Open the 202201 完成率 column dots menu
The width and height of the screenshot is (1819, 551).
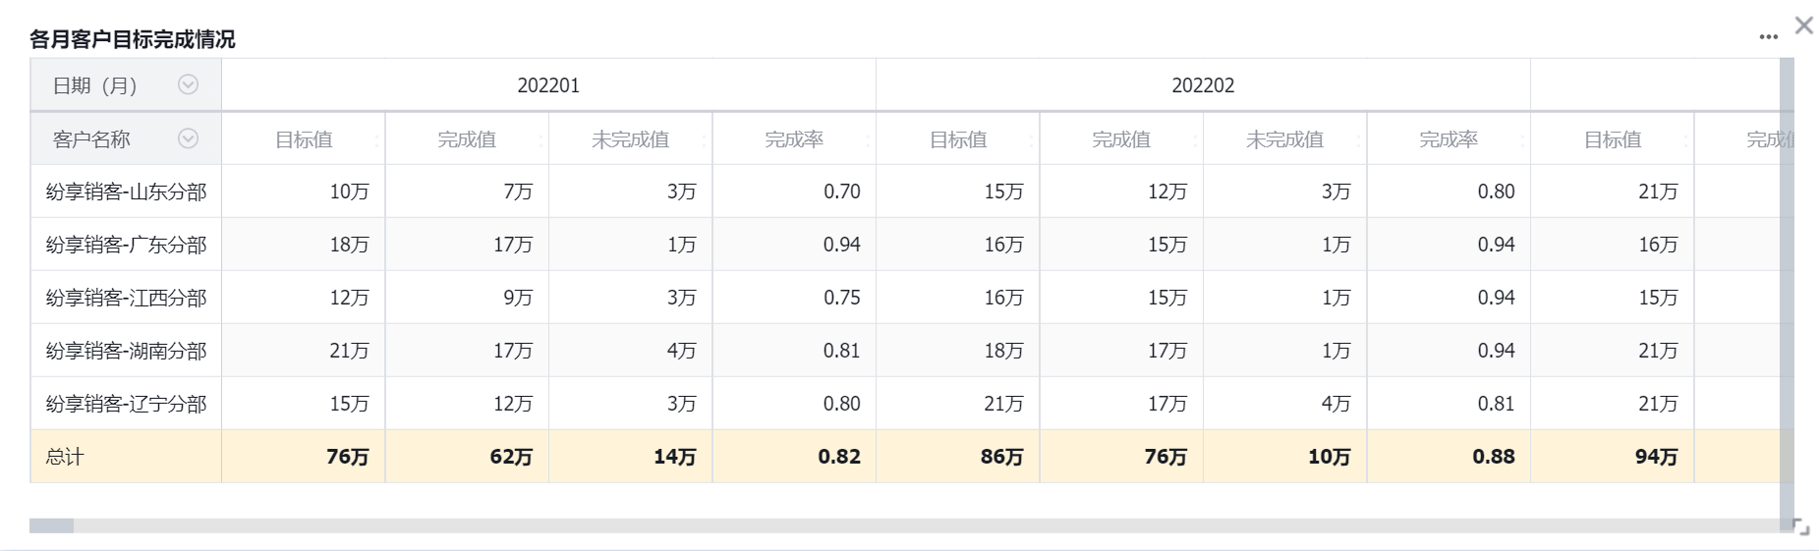868,140
